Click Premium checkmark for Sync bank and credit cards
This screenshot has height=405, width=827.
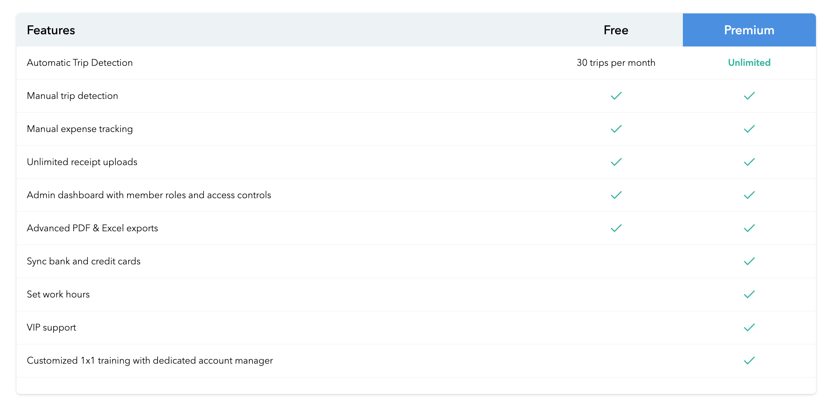749,261
